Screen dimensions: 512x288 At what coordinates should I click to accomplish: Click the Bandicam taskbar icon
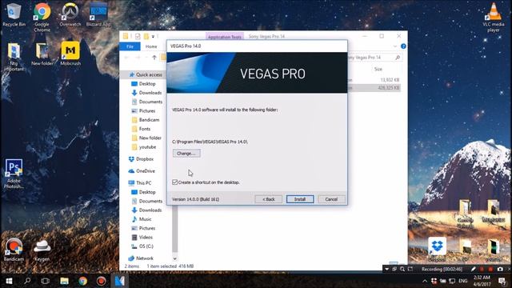click(x=102, y=281)
